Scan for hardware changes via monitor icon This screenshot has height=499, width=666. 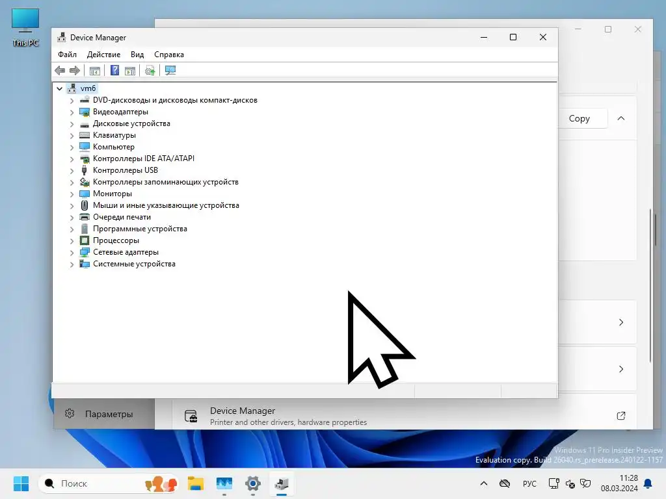tap(170, 70)
